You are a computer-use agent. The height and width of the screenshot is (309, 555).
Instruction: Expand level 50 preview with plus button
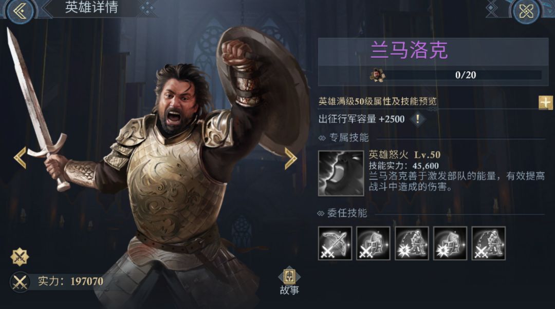[545, 102]
